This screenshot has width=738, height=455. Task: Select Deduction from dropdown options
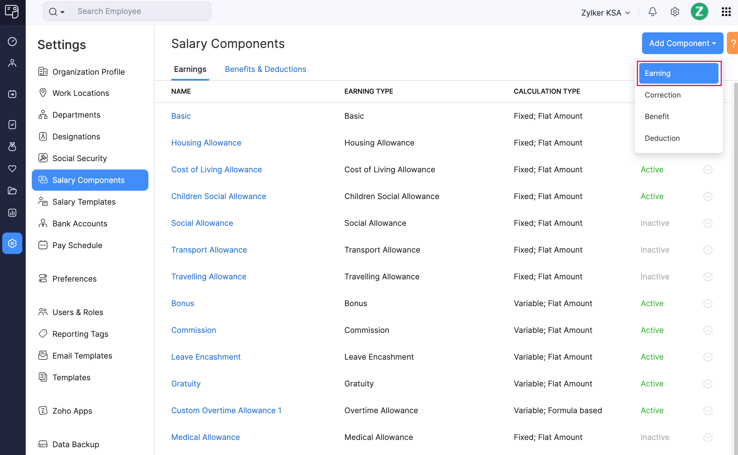tap(662, 138)
